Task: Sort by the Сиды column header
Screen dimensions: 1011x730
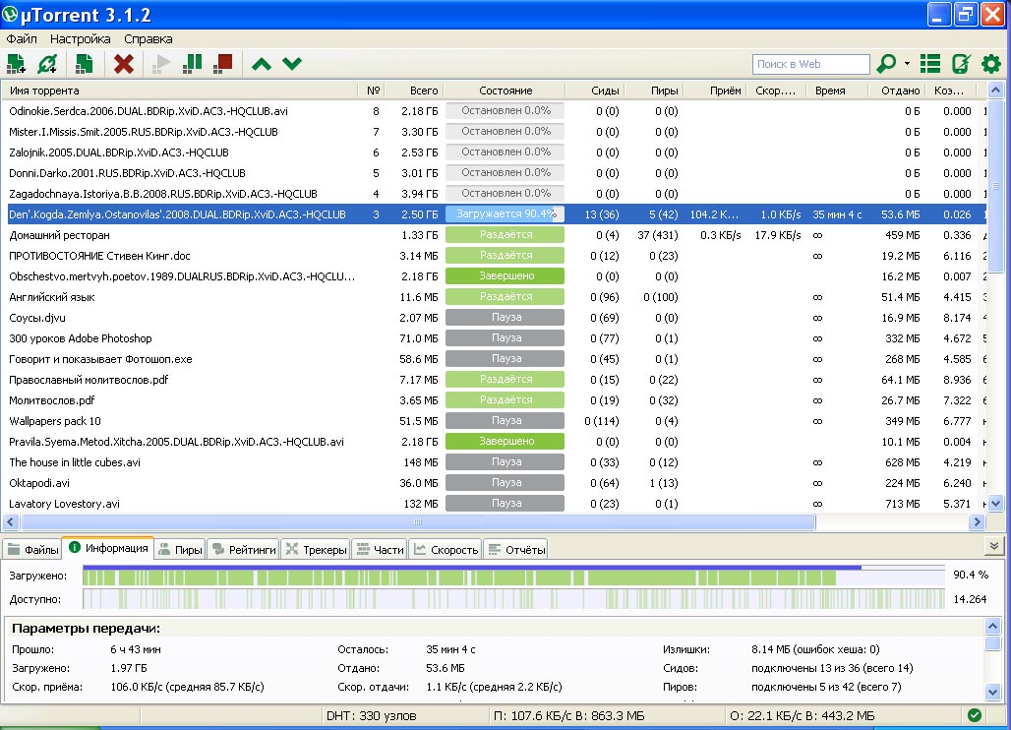Action: click(595, 91)
